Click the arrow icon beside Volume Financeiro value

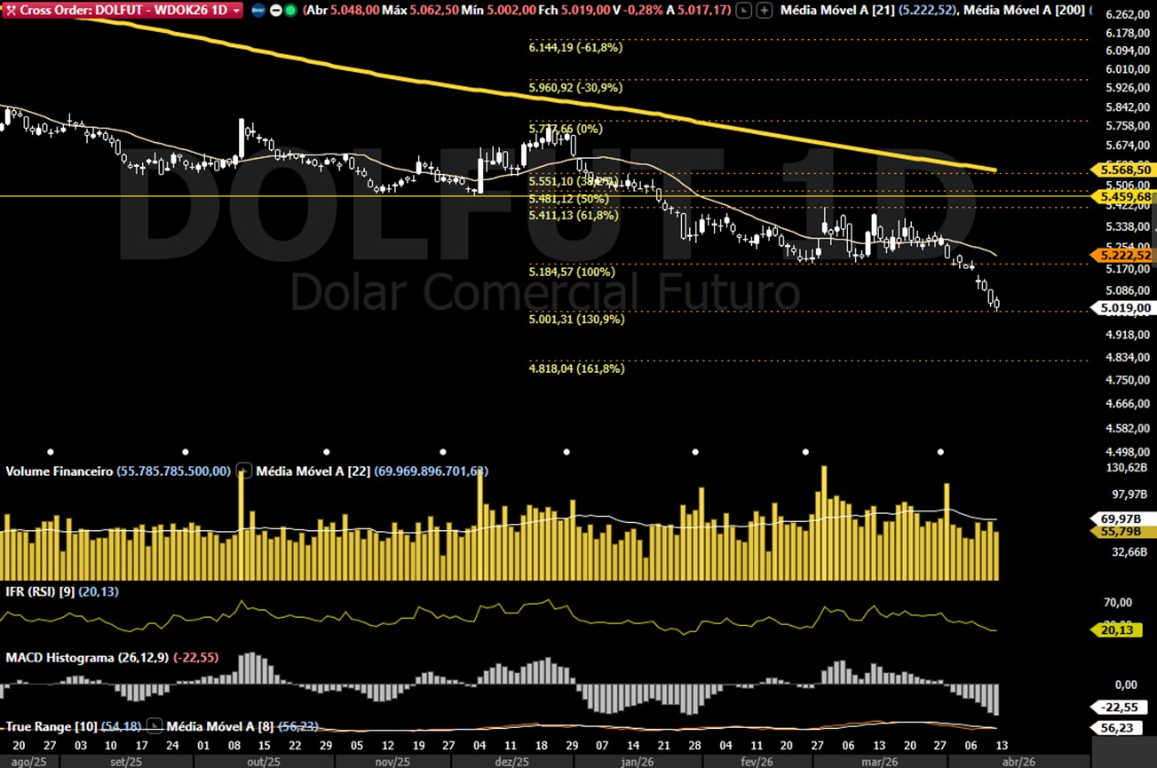point(244,471)
